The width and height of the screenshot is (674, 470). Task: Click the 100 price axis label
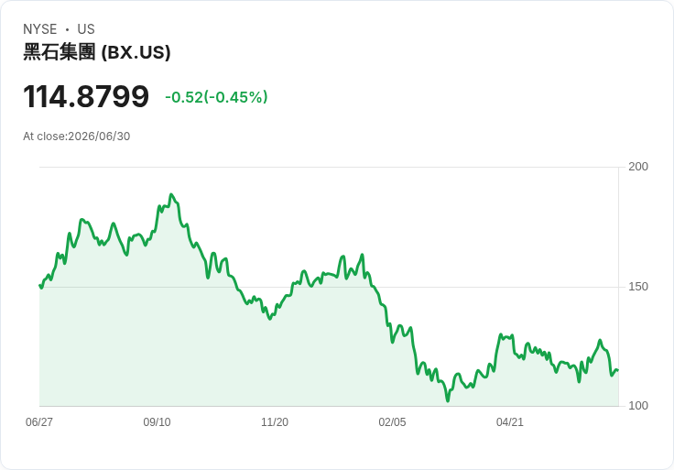tap(638, 406)
